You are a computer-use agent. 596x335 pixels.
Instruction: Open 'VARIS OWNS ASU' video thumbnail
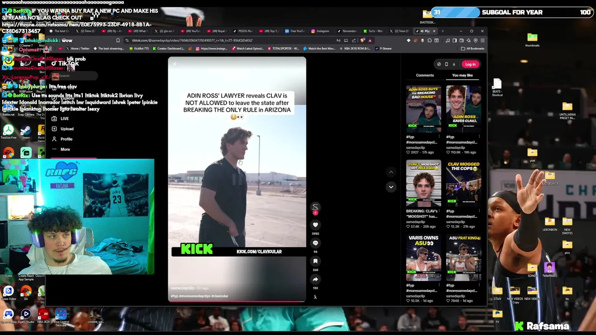click(x=423, y=257)
